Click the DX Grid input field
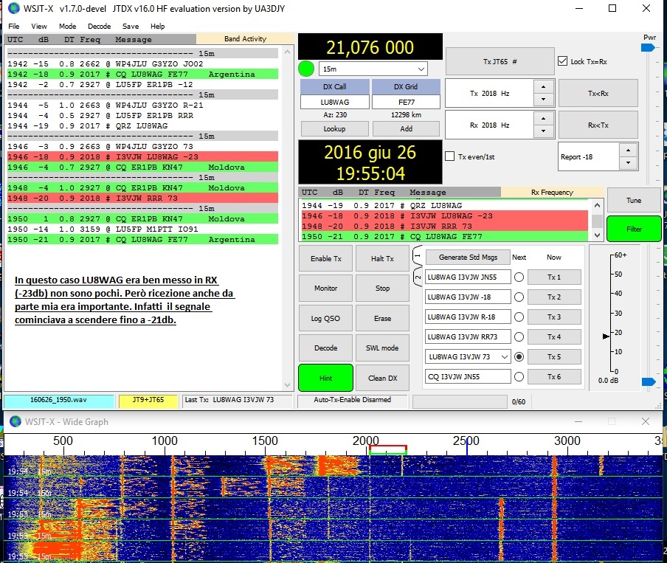 tap(407, 102)
